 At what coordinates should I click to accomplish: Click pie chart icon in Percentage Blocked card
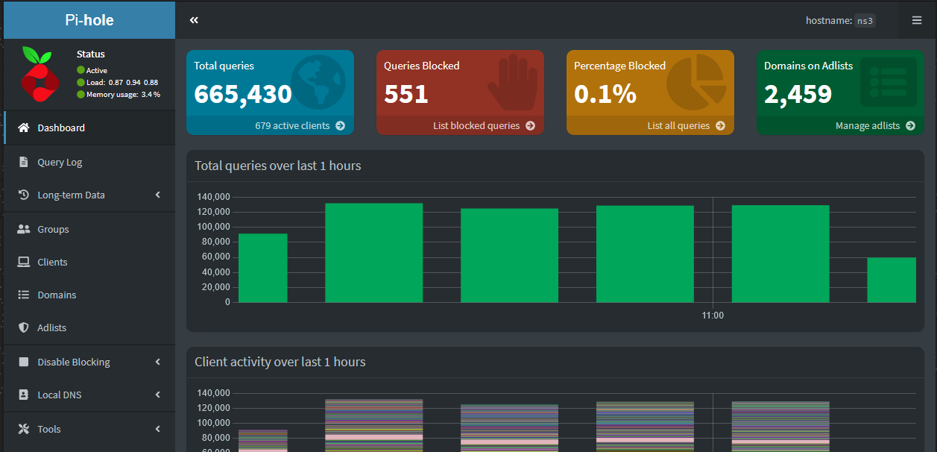(696, 82)
